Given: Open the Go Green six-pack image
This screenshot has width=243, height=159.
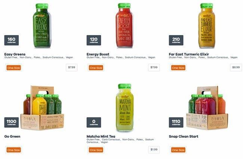Looking at the screenshot, I should 42,108.
